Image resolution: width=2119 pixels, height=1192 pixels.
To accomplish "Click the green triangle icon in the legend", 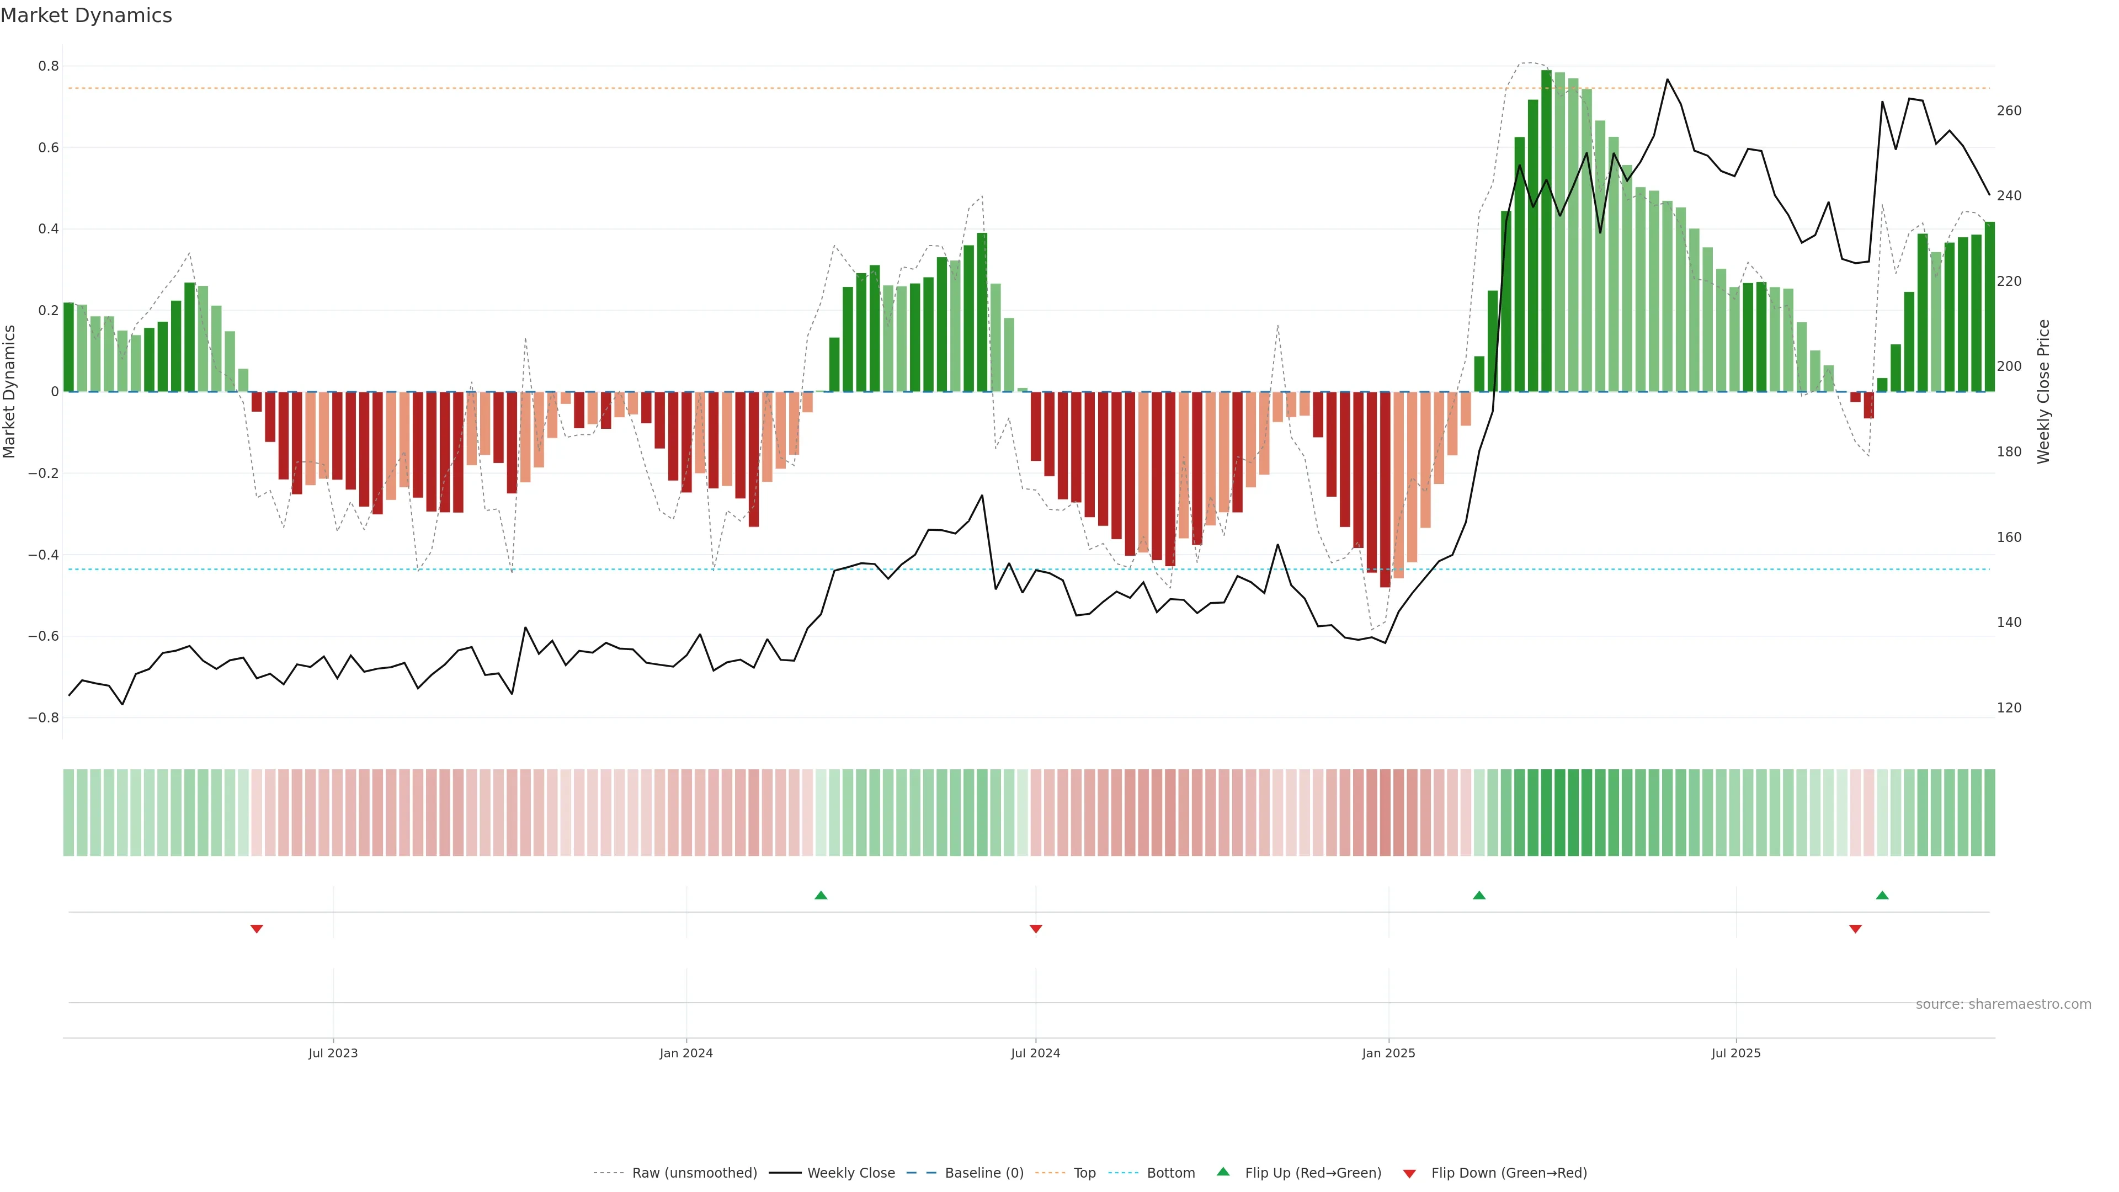I will click(x=1223, y=1172).
